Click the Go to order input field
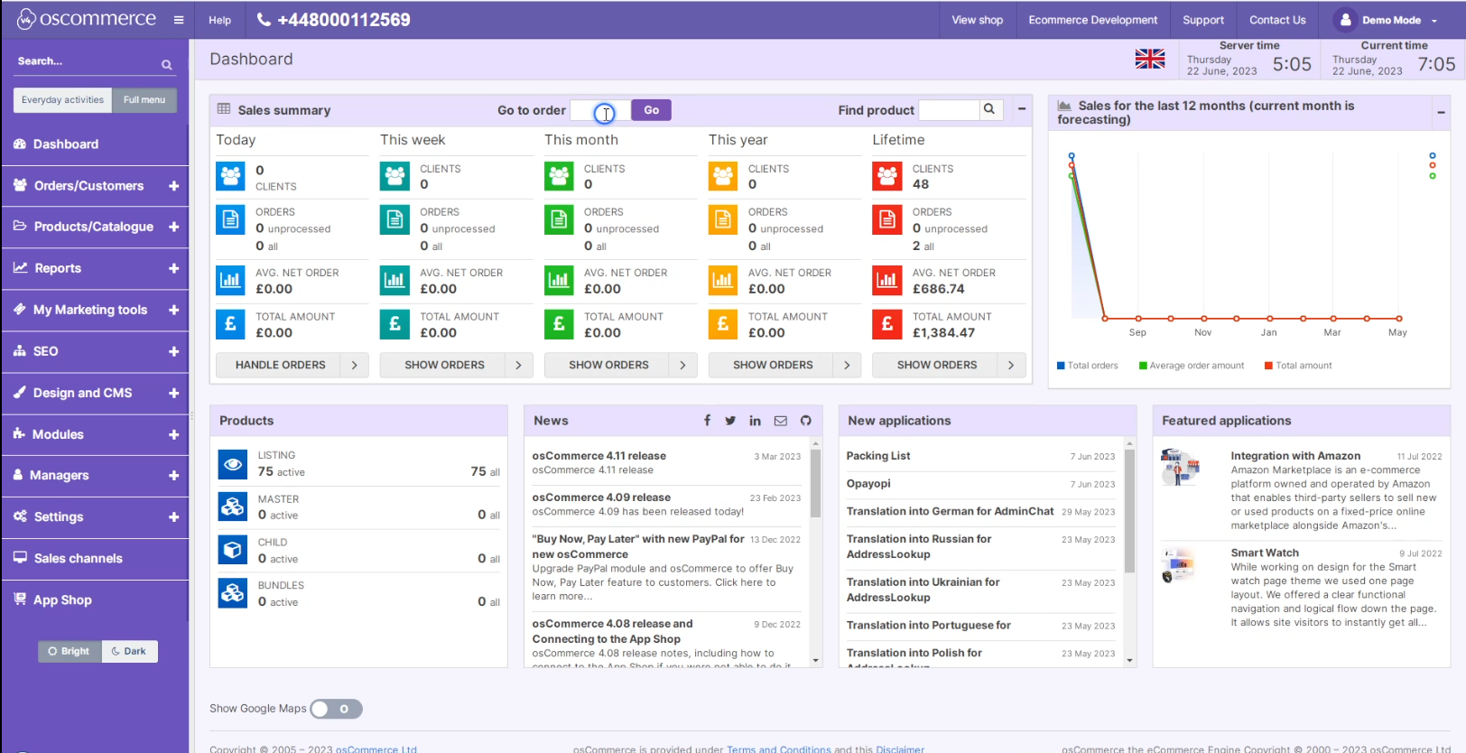The height and width of the screenshot is (753, 1466). (600, 110)
